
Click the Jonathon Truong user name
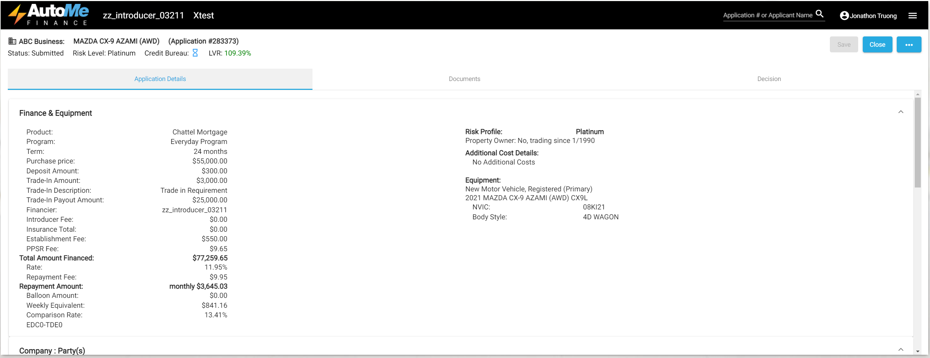[x=873, y=16]
